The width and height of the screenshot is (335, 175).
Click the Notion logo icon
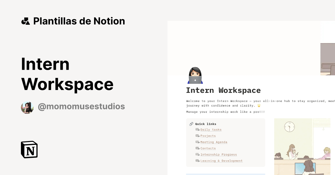point(29,149)
